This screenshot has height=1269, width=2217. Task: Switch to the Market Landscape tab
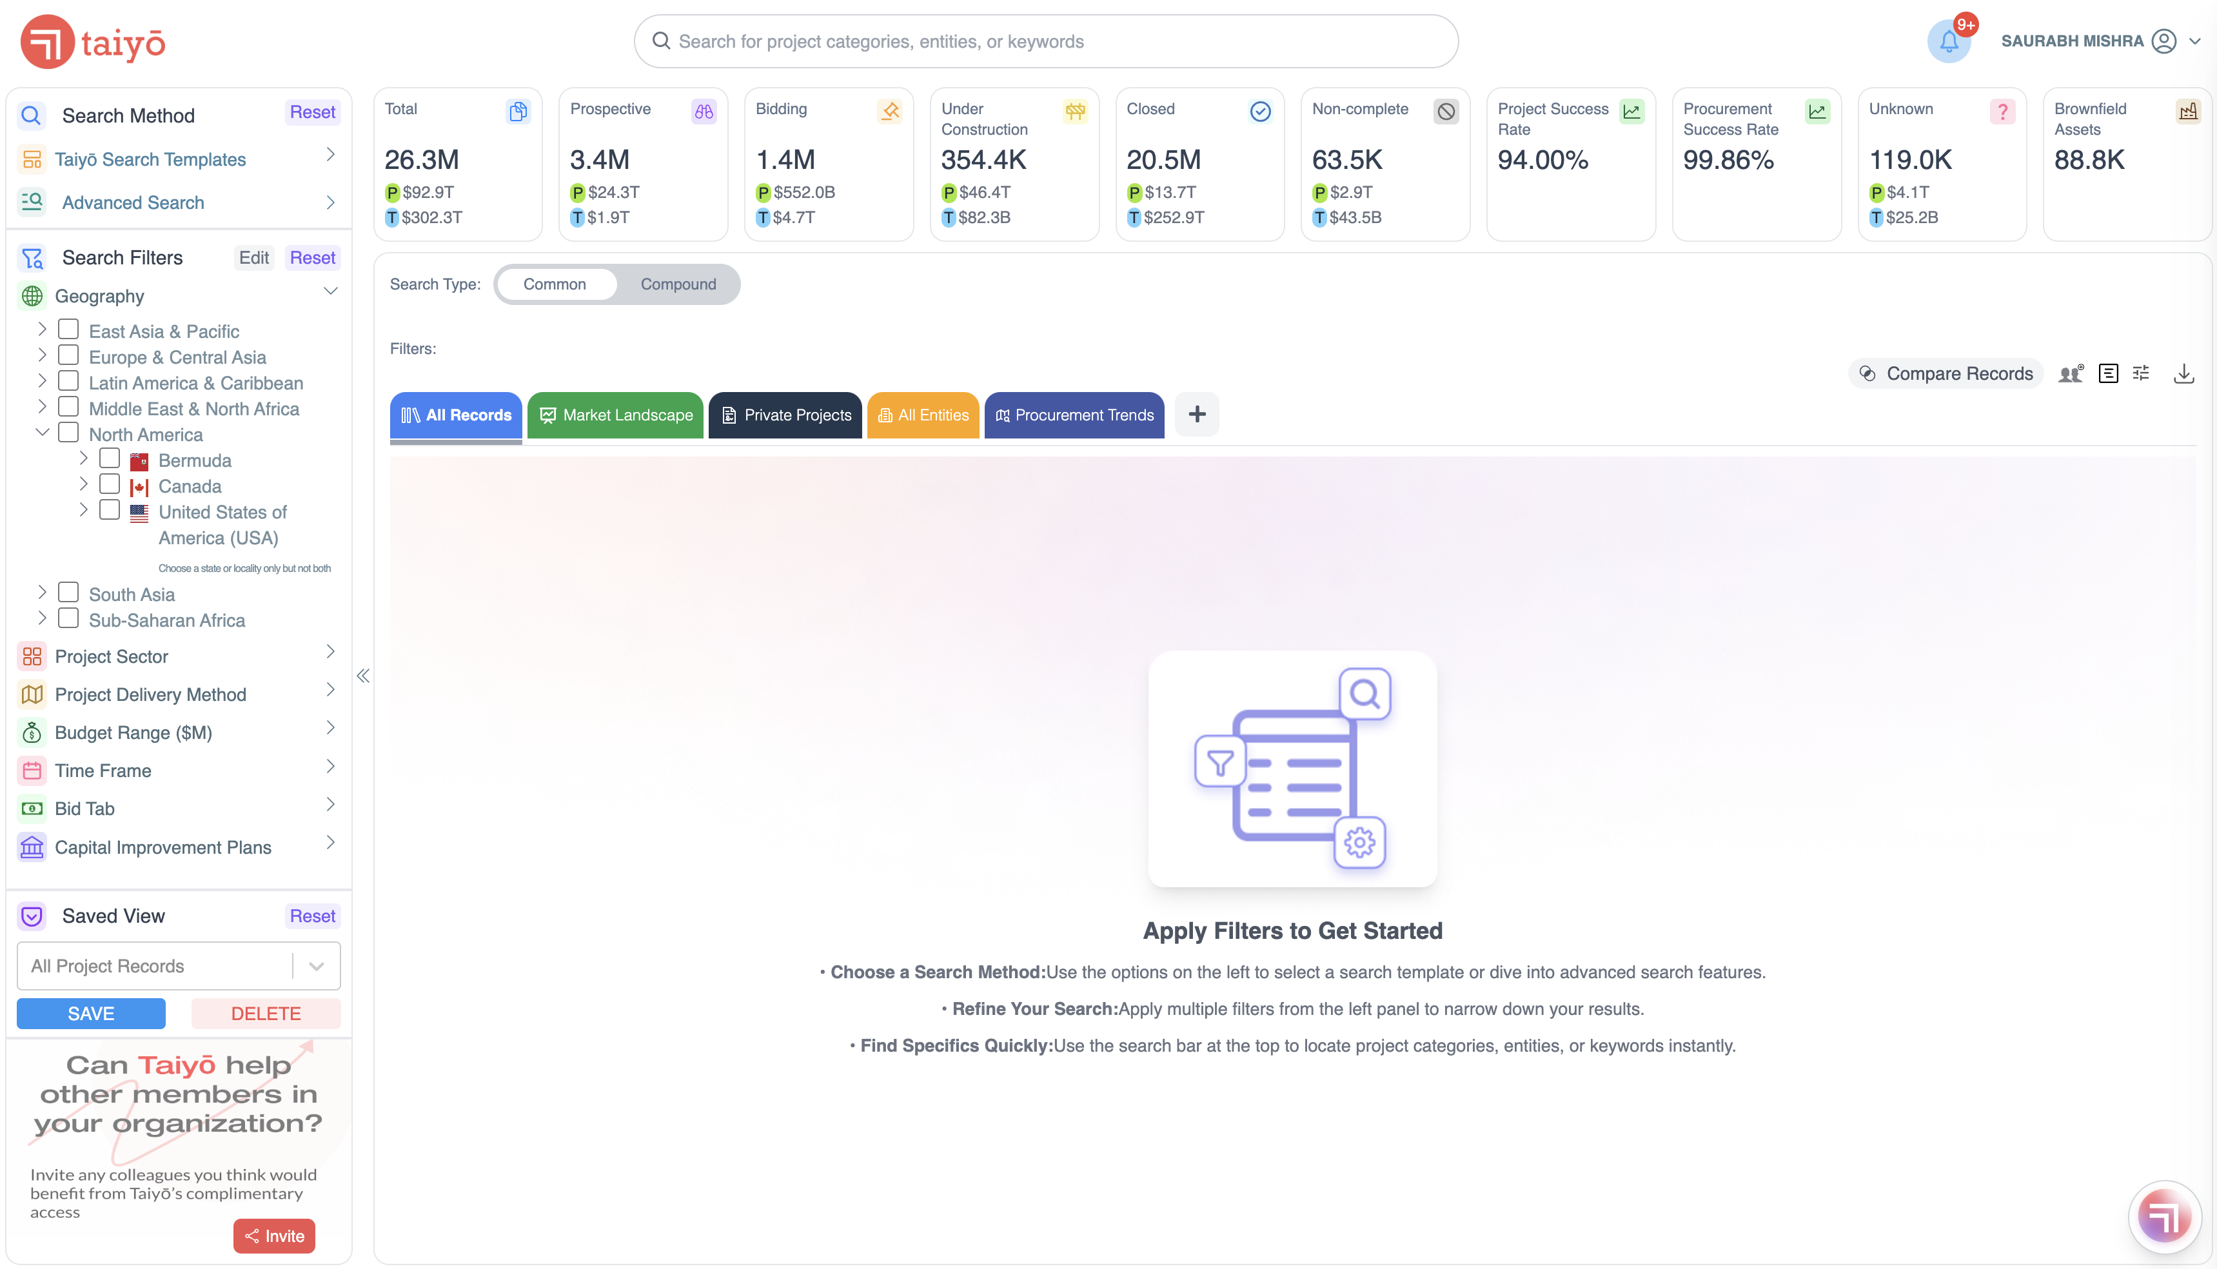click(x=615, y=415)
